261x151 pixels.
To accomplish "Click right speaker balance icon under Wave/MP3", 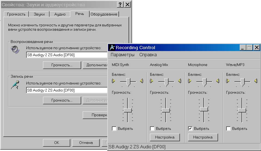I will coord(256,81).
